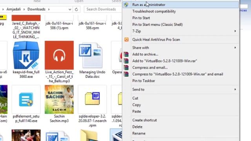Click WinRAR icon beside Add to archive
251x141 pixels.
tap(126, 54)
